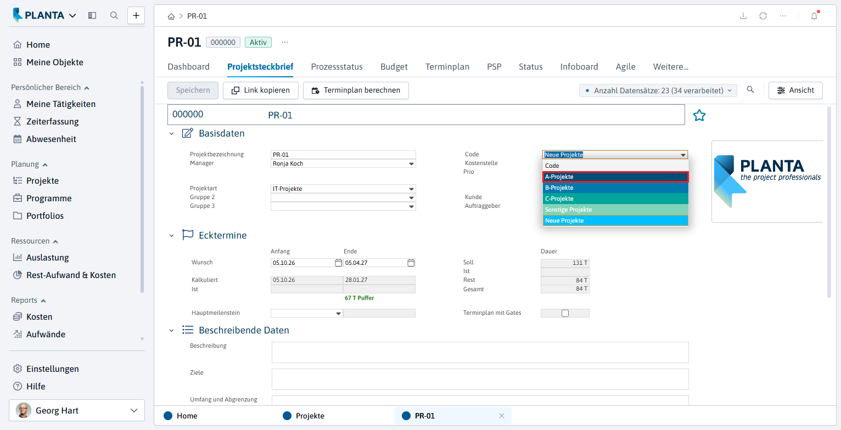Viewport: 841px width, 430px height.
Task: Click the Link kopieren button
Action: tap(260, 90)
